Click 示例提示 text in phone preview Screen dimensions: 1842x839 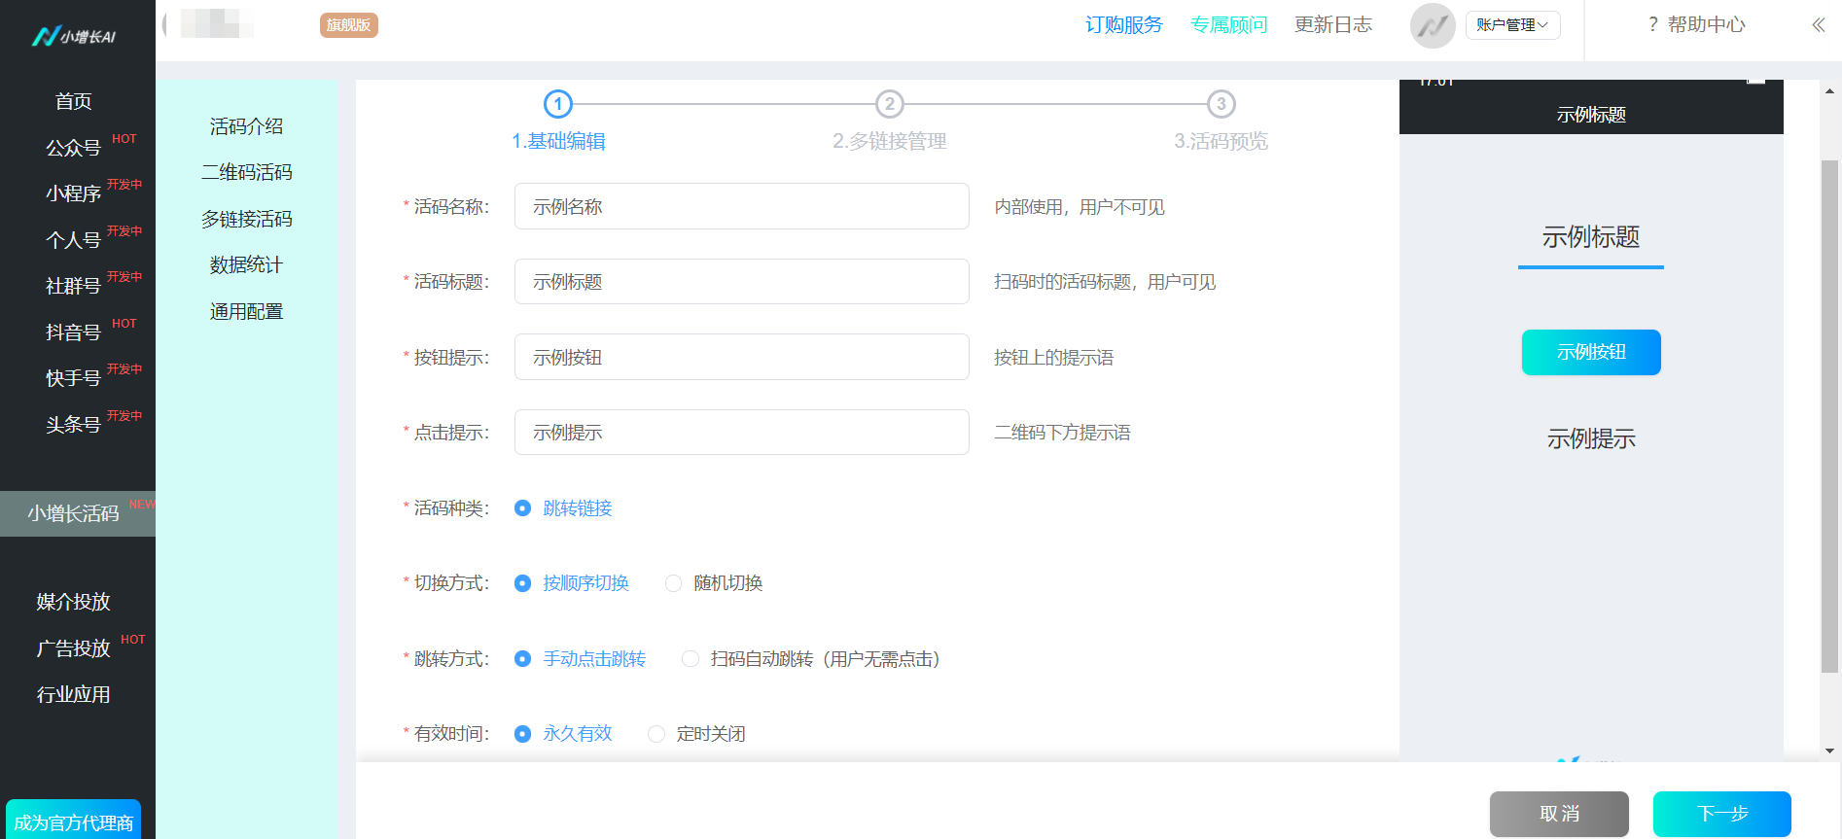pos(1591,438)
